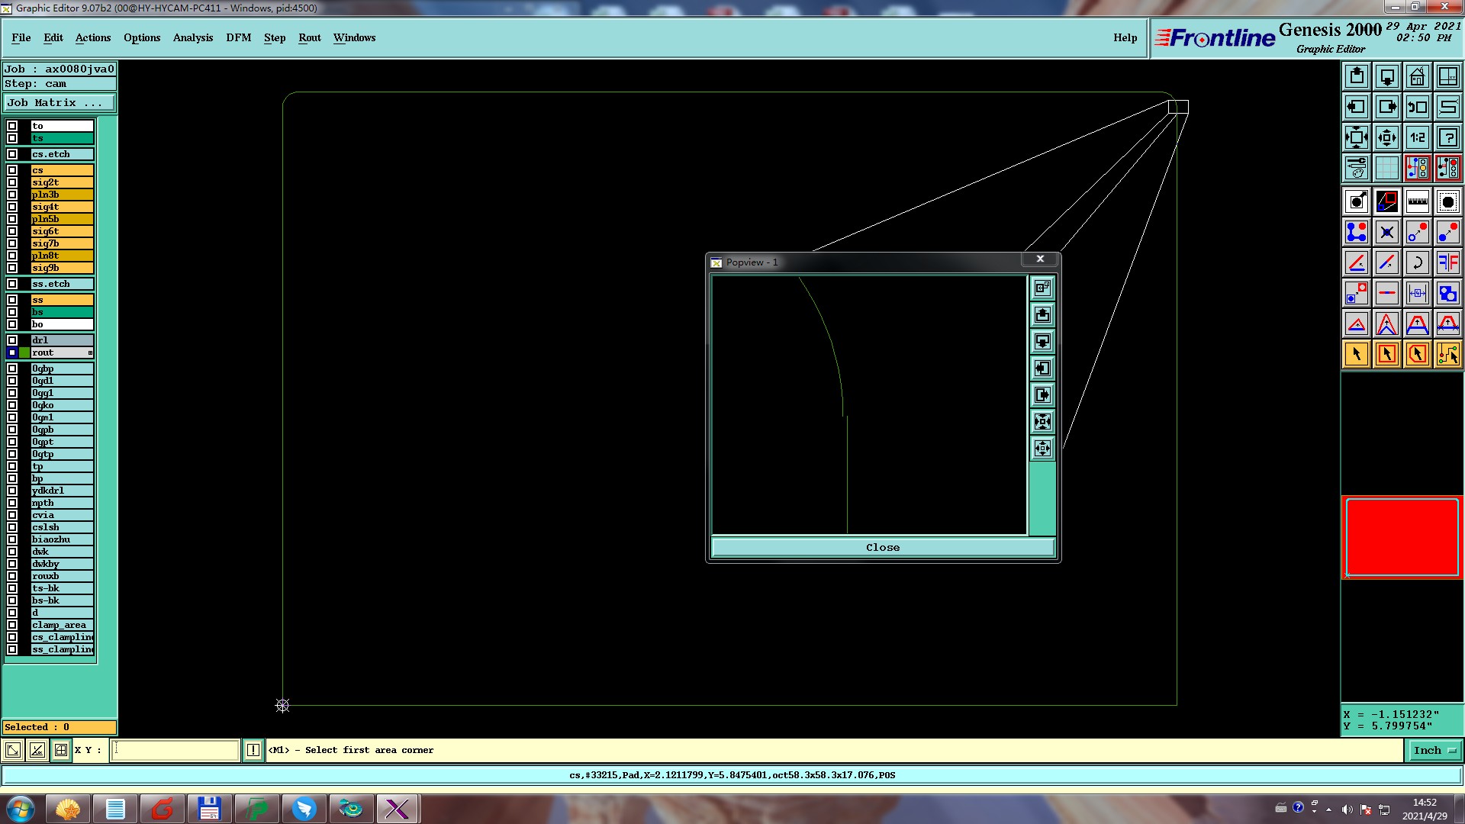Click the pan-right icon in Popview
The image size is (1465, 824).
tap(1042, 395)
